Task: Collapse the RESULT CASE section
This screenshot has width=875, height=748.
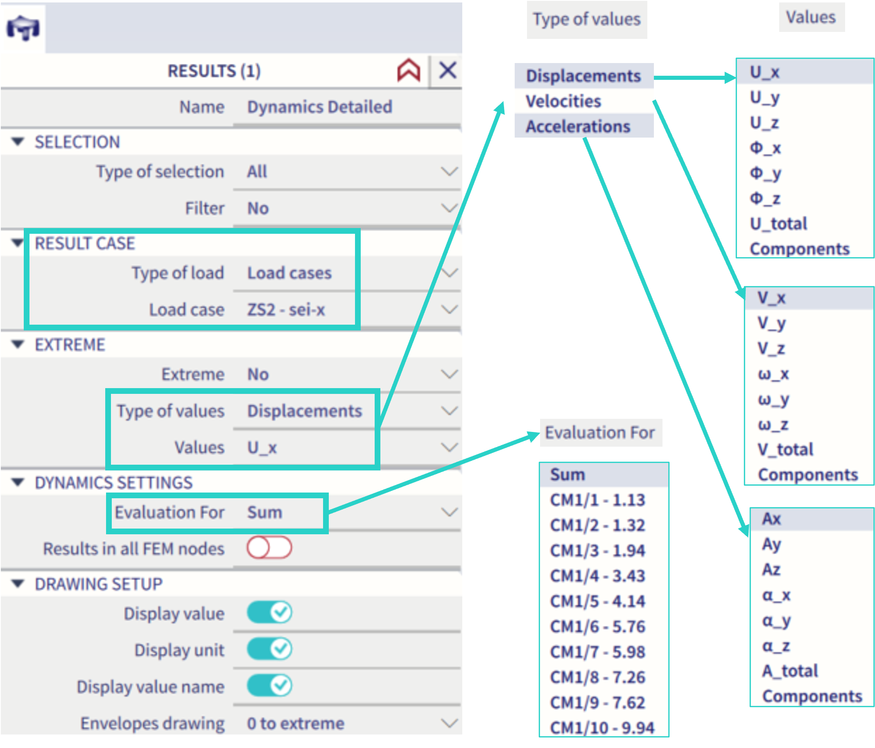Action: (x=18, y=243)
